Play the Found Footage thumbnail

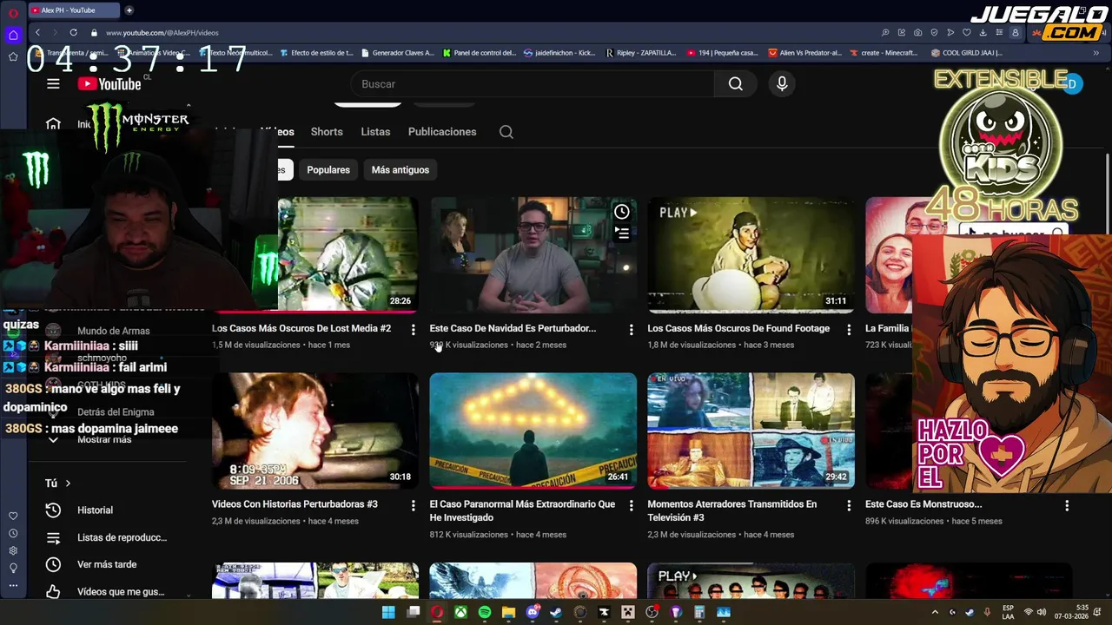[751, 254]
